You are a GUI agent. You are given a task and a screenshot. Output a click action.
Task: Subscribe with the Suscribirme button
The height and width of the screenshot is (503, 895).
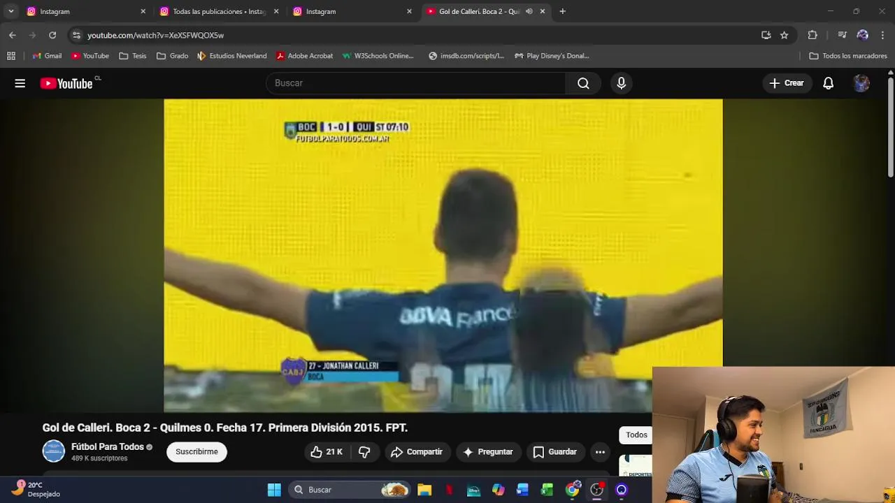tap(196, 452)
